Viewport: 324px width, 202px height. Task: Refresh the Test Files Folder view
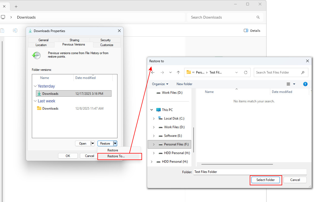tap(245, 72)
